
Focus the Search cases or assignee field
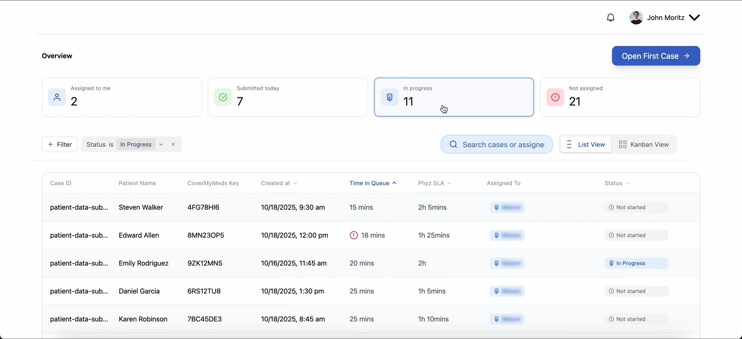click(497, 144)
